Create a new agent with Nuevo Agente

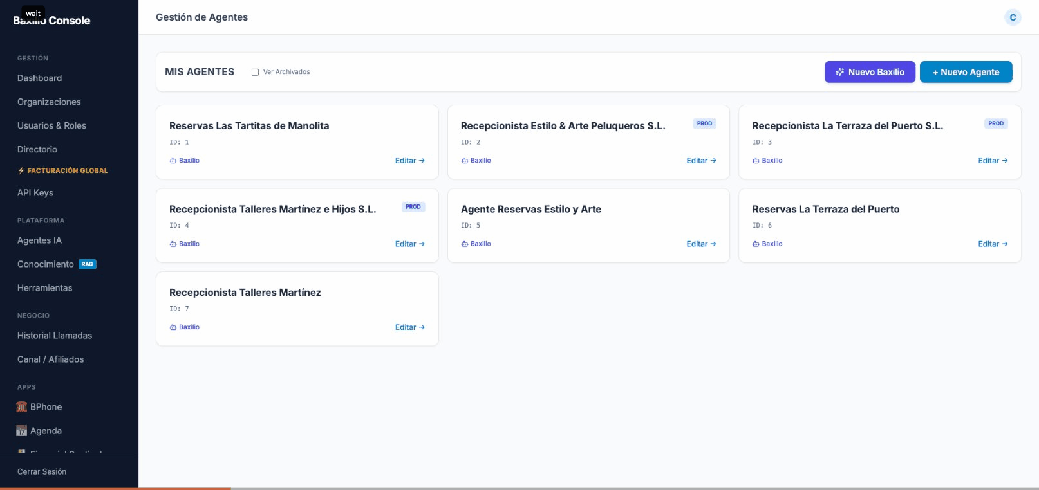pyautogui.click(x=966, y=72)
